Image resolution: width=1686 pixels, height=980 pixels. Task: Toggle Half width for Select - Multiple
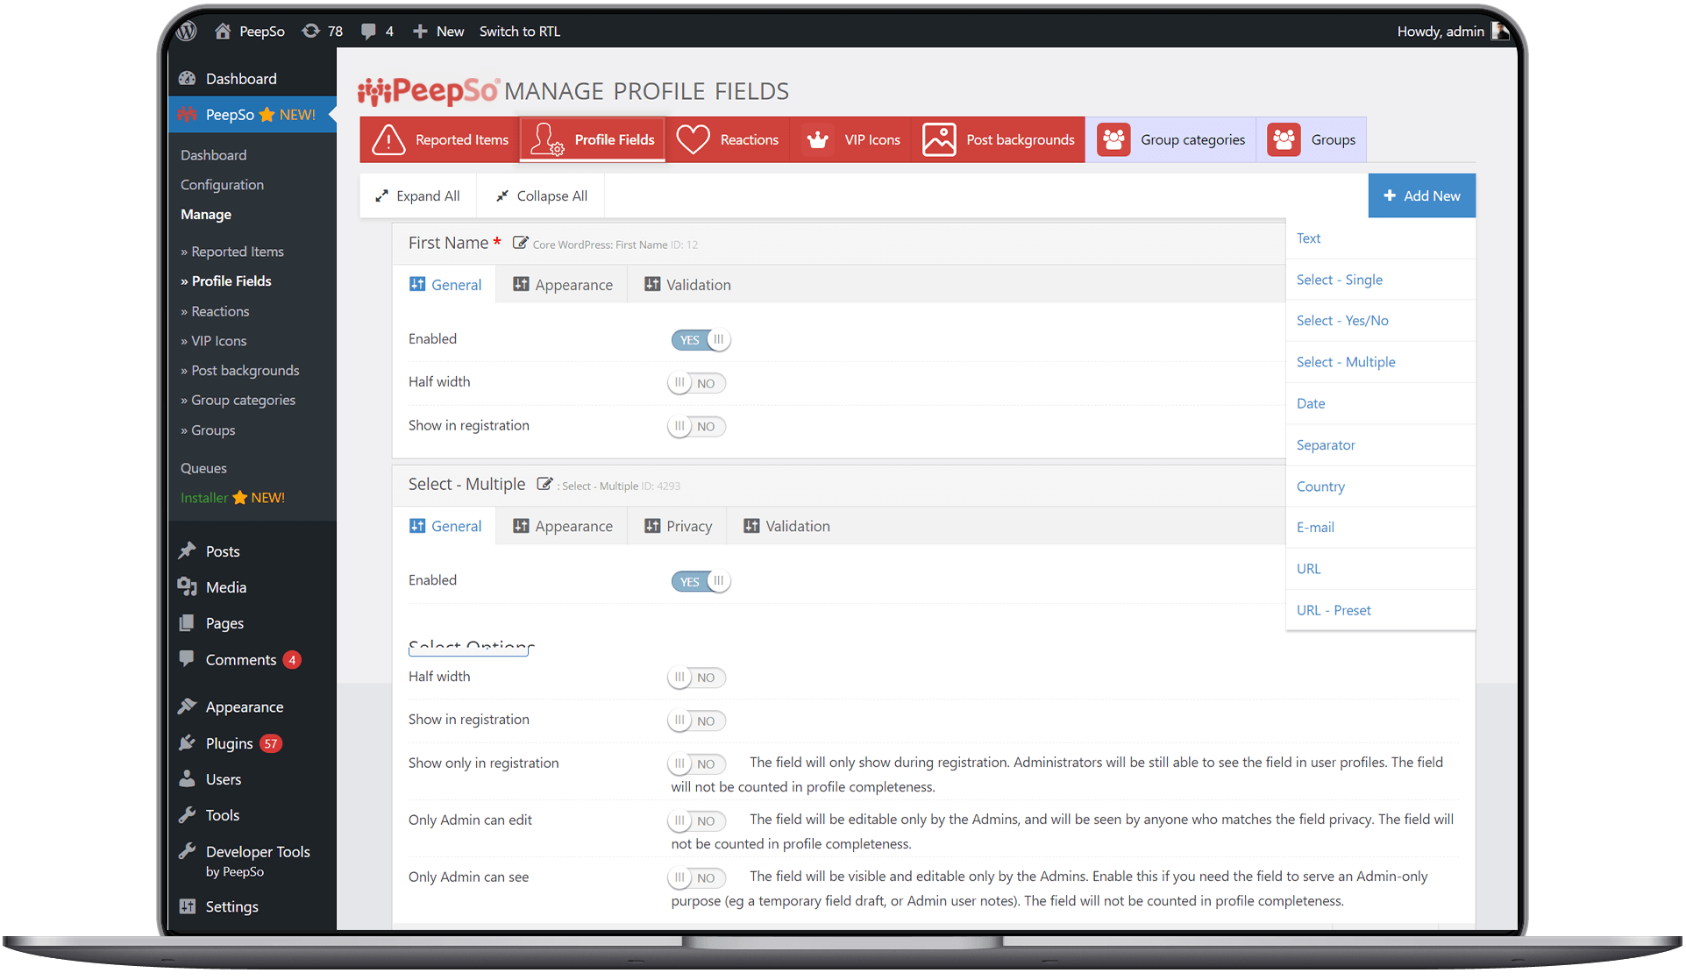point(697,678)
